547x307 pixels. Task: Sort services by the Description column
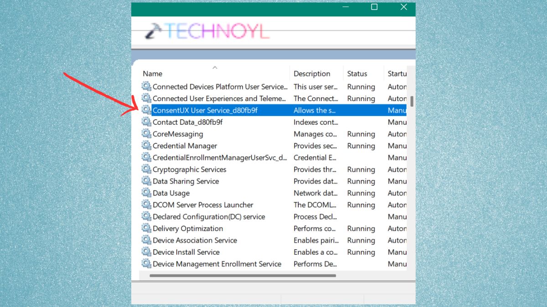click(x=313, y=74)
